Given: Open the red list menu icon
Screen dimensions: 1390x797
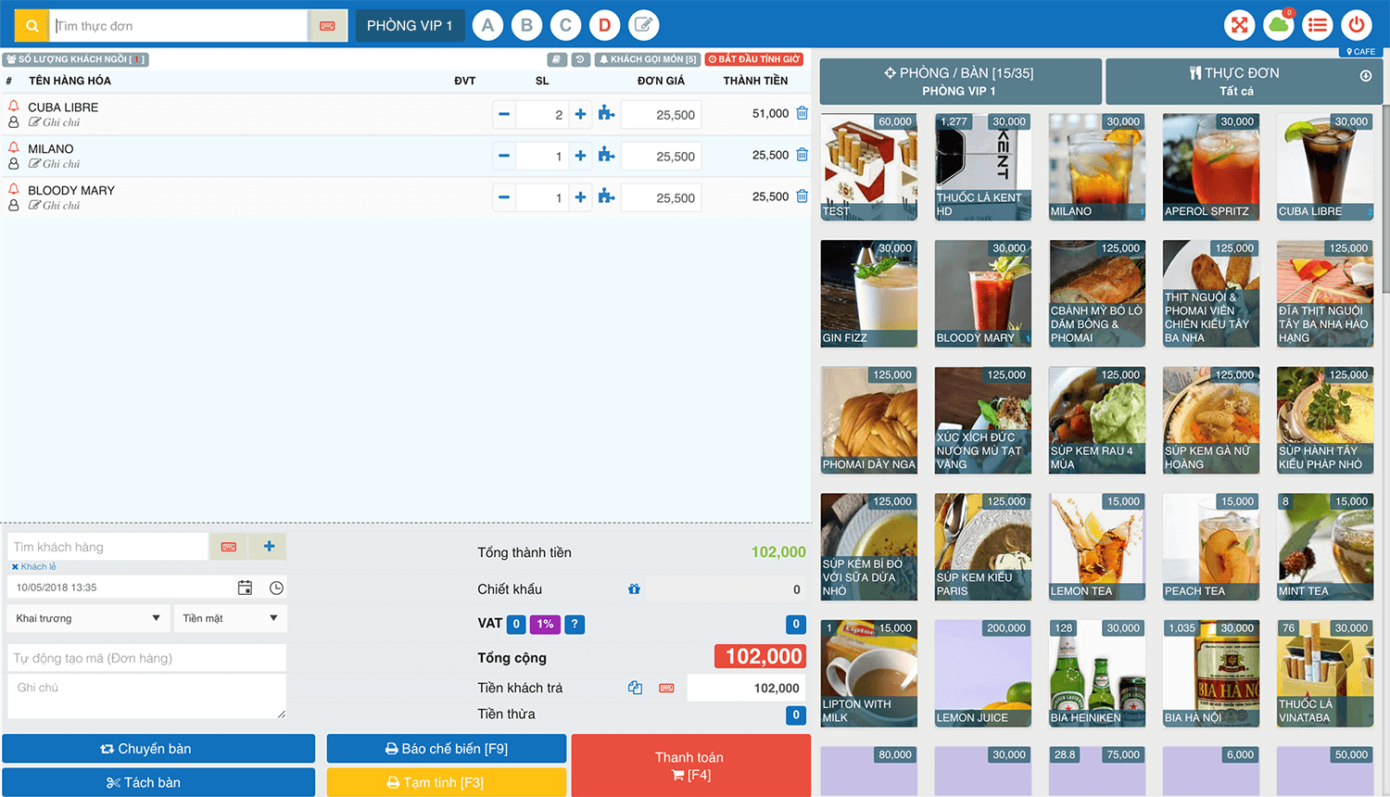Looking at the screenshot, I should click(x=1317, y=25).
